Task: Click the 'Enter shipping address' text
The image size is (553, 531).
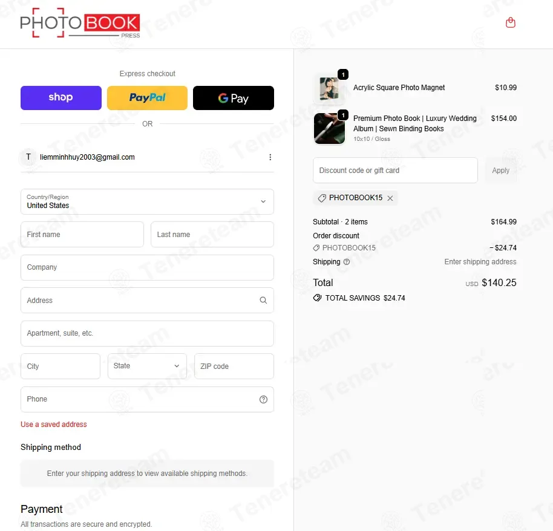Action: [x=480, y=262]
